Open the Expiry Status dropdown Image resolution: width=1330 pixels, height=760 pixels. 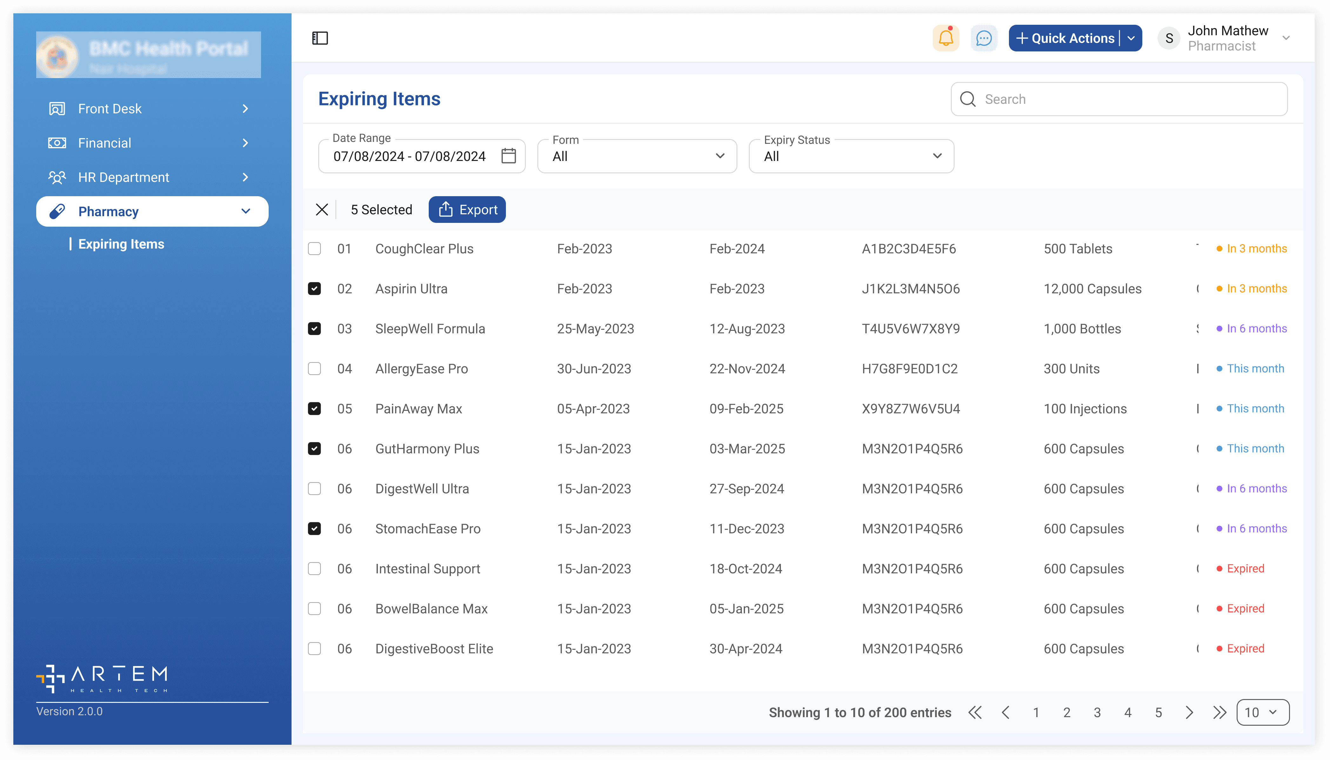(851, 156)
